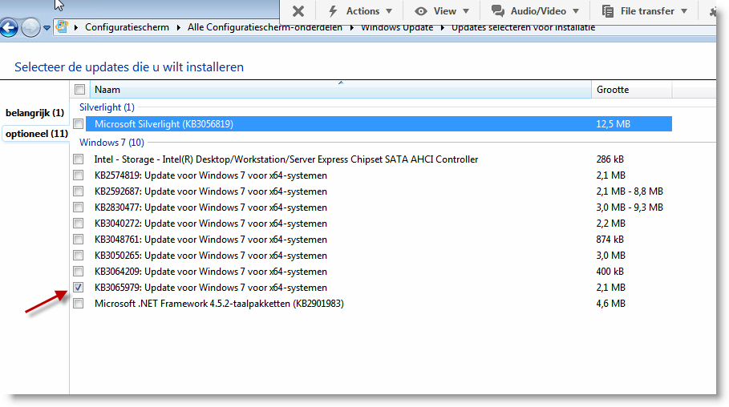Select KB3048761 update row text
Viewport: 729px width, 407px height.
point(211,240)
